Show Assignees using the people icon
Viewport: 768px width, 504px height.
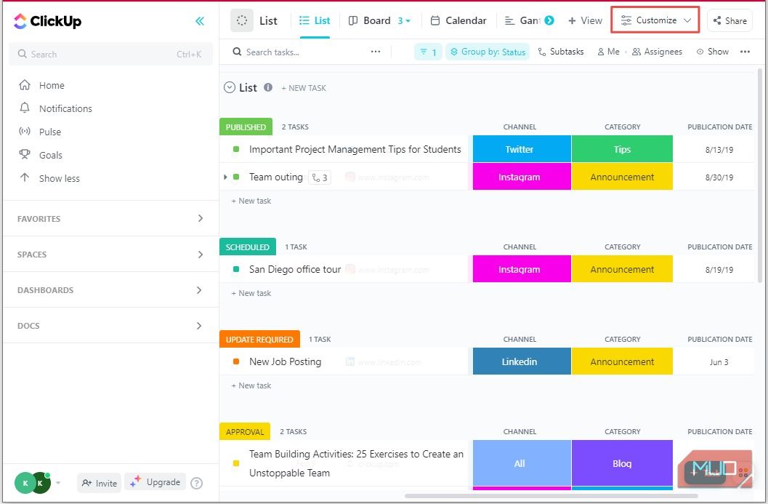pos(658,51)
